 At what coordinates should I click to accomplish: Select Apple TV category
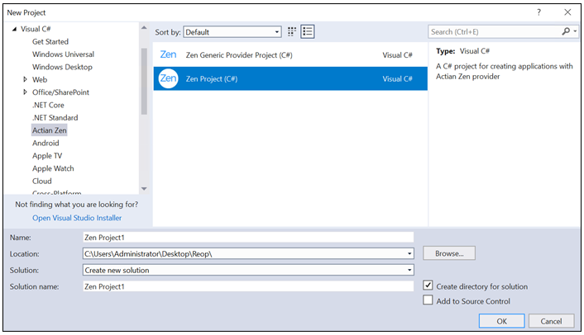point(47,156)
